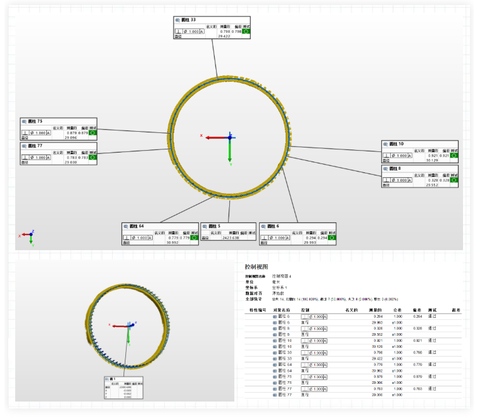
Task: Click the cylinder icon in 圆柱 75 annotation
Action: click(25, 121)
